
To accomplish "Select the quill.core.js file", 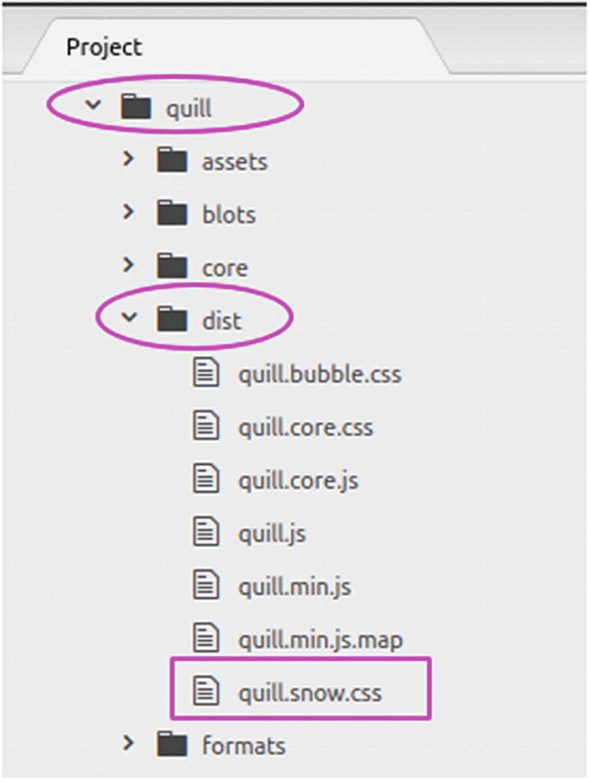I will point(297,481).
